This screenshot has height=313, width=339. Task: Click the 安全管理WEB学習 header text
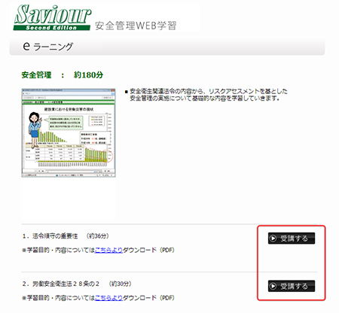pyautogui.click(x=136, y=26)
